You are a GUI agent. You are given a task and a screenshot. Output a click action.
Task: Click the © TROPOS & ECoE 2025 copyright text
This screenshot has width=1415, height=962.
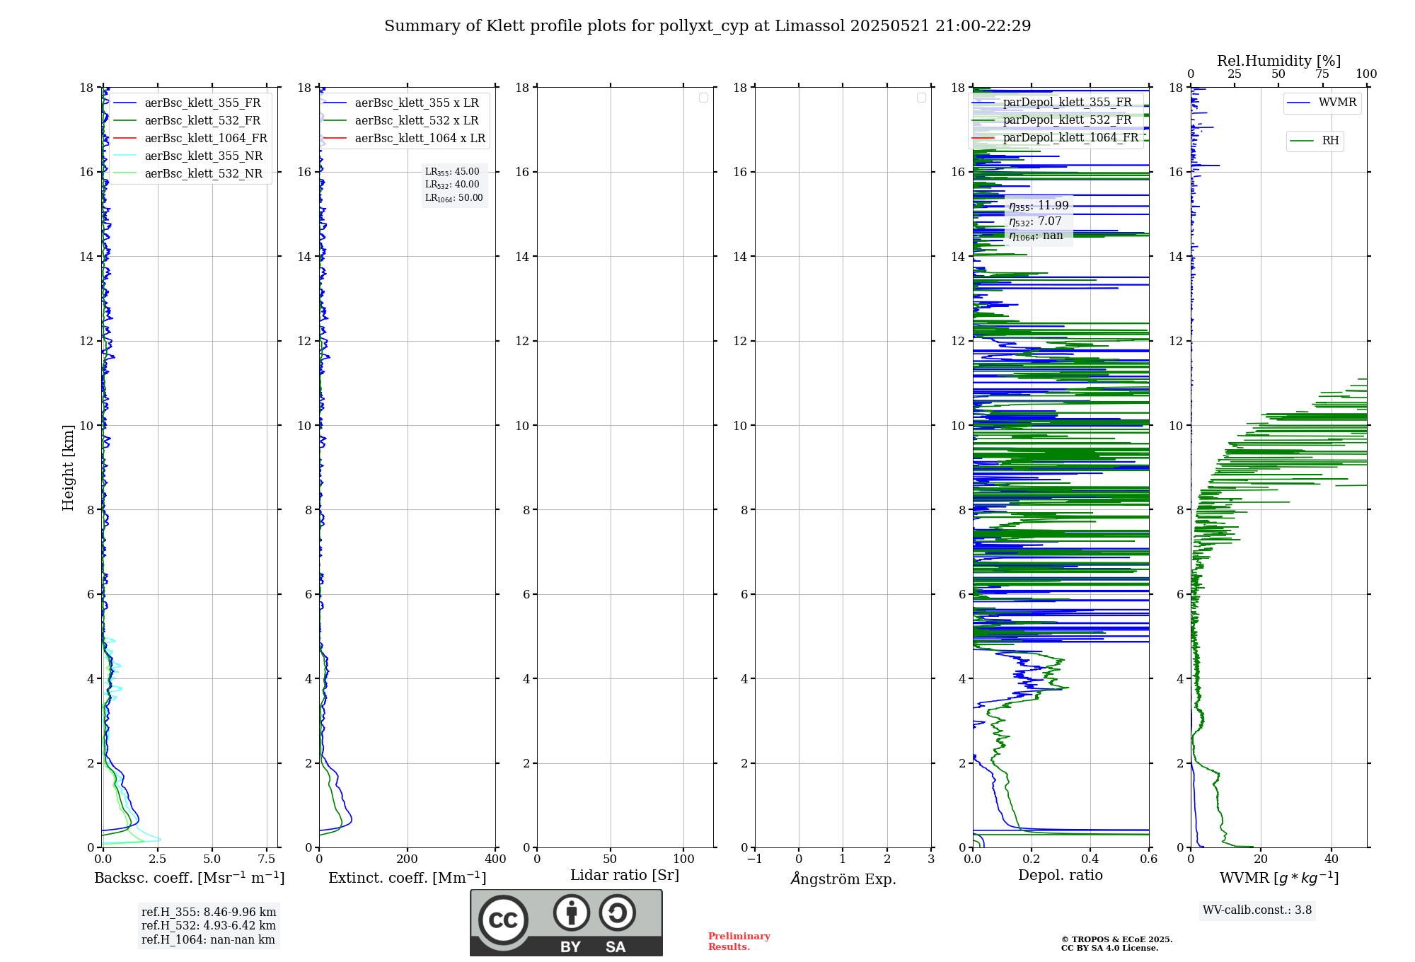tap(1117, 939)
